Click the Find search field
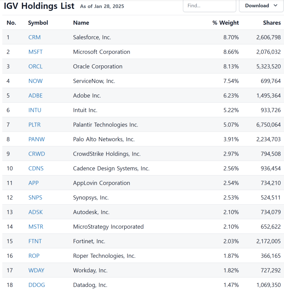Screen dimensions: 284x291 (x=209, y=6)
